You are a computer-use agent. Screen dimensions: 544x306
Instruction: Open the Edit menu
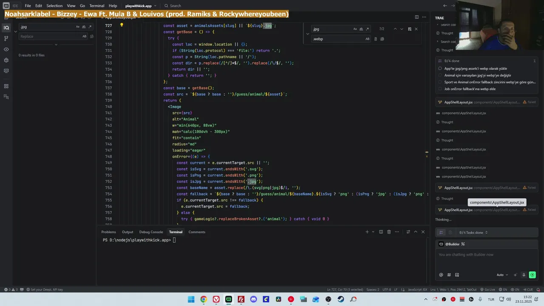tap(39, 6)
